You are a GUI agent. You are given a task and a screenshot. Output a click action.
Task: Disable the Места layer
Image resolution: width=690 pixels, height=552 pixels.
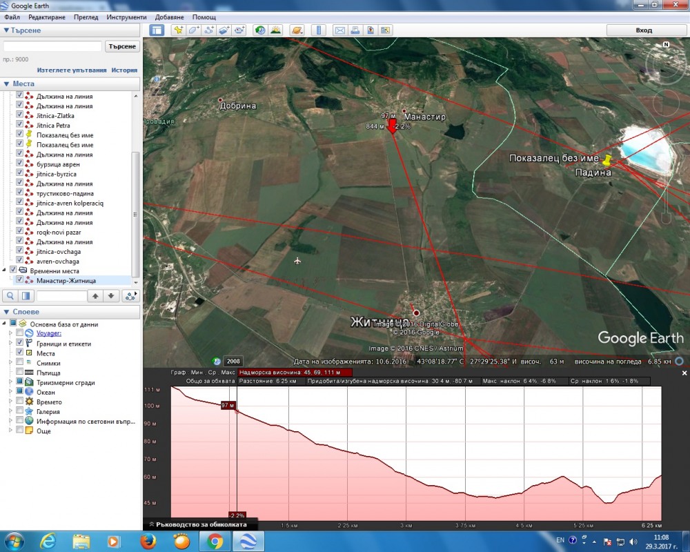point(19,353)
